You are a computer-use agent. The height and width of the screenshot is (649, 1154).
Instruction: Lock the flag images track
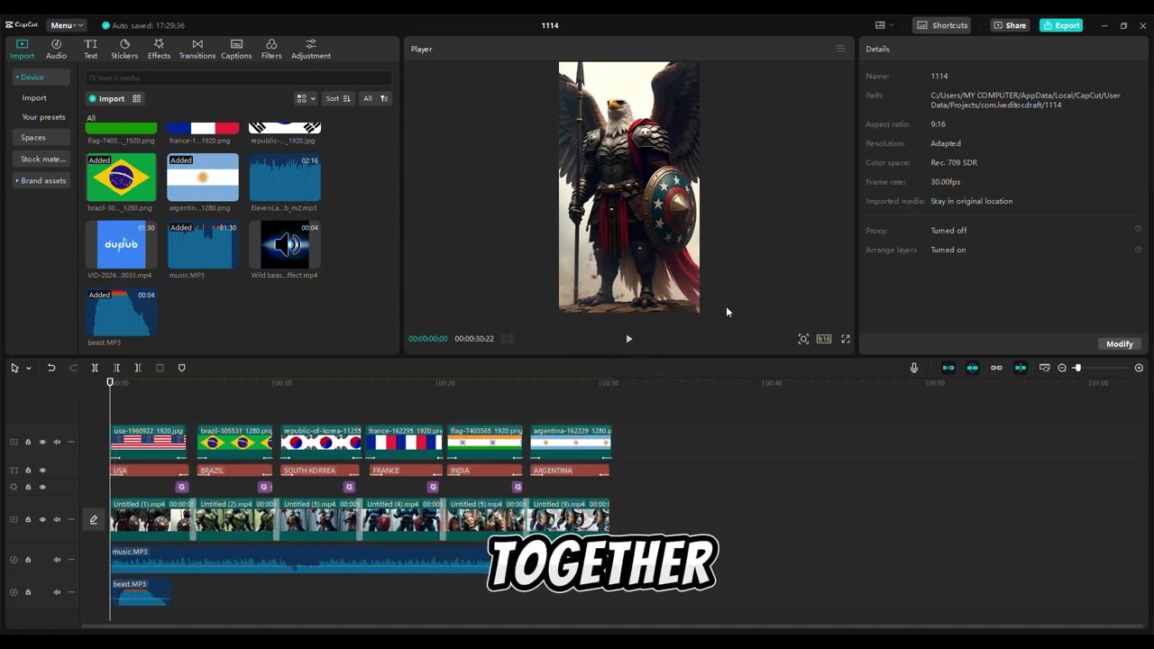tap(28, 442)
